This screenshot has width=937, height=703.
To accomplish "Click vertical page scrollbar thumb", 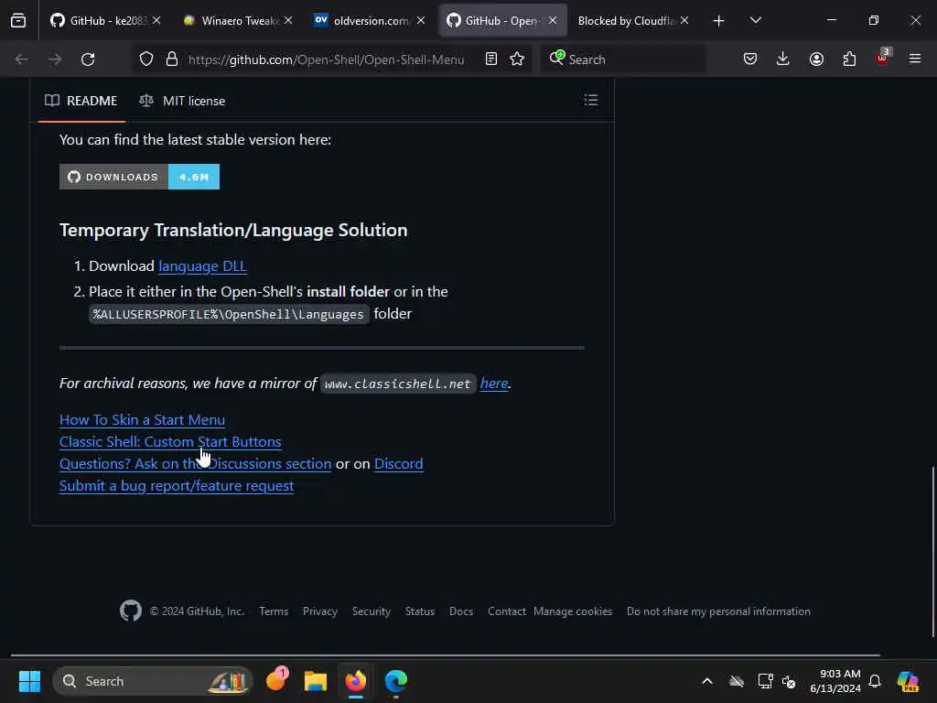I will pyautogui.click(x=932, y=551).
